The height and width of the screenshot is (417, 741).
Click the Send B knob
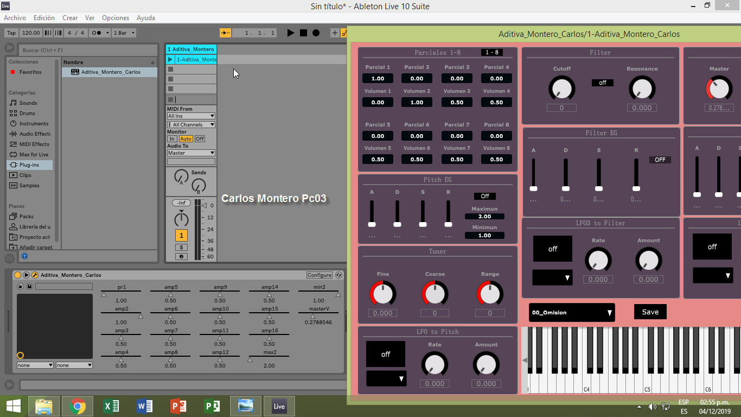coord(199,186)
